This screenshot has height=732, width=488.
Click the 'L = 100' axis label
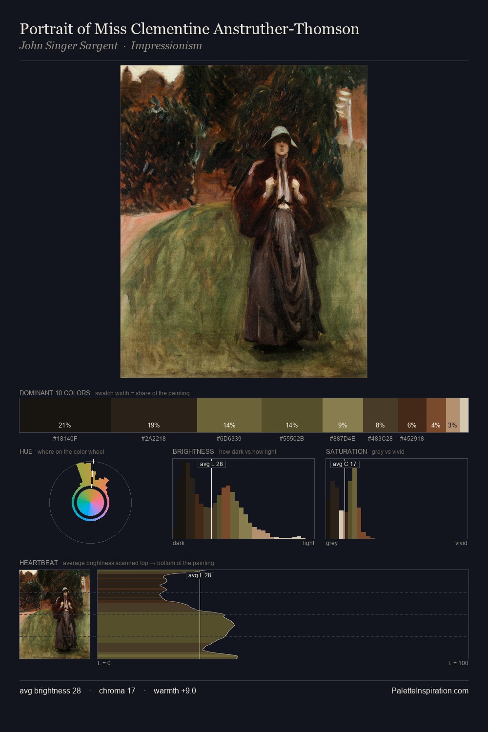pos(458,663)
